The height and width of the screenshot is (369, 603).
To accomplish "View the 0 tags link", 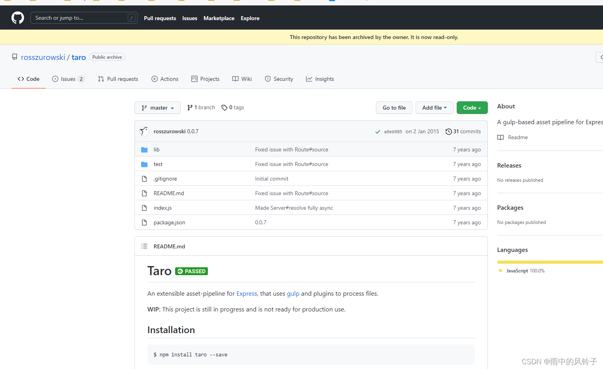I will [233, 107].
